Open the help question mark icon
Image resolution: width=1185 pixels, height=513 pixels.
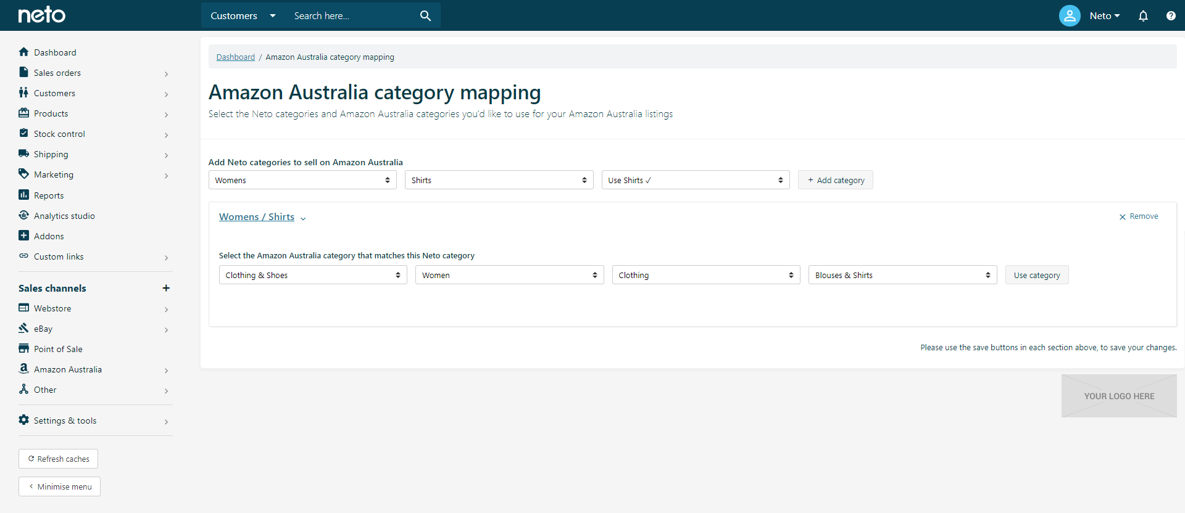coord(1171,16)
